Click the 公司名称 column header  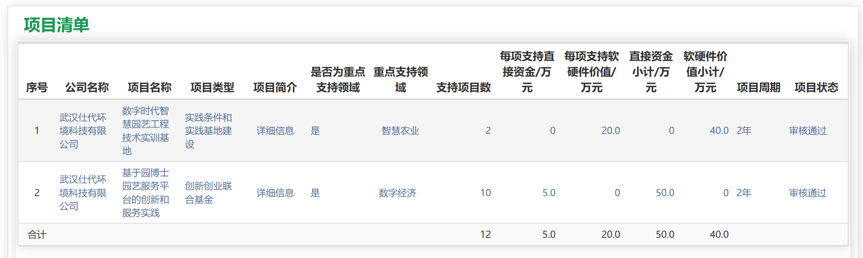tap(87, 88)
